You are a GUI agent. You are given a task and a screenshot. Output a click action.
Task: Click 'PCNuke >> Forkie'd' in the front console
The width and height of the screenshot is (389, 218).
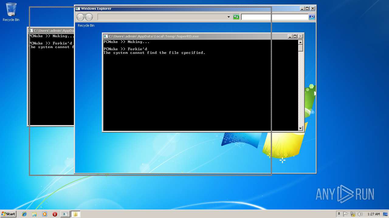pyautogui.click(x=125, y=49)
